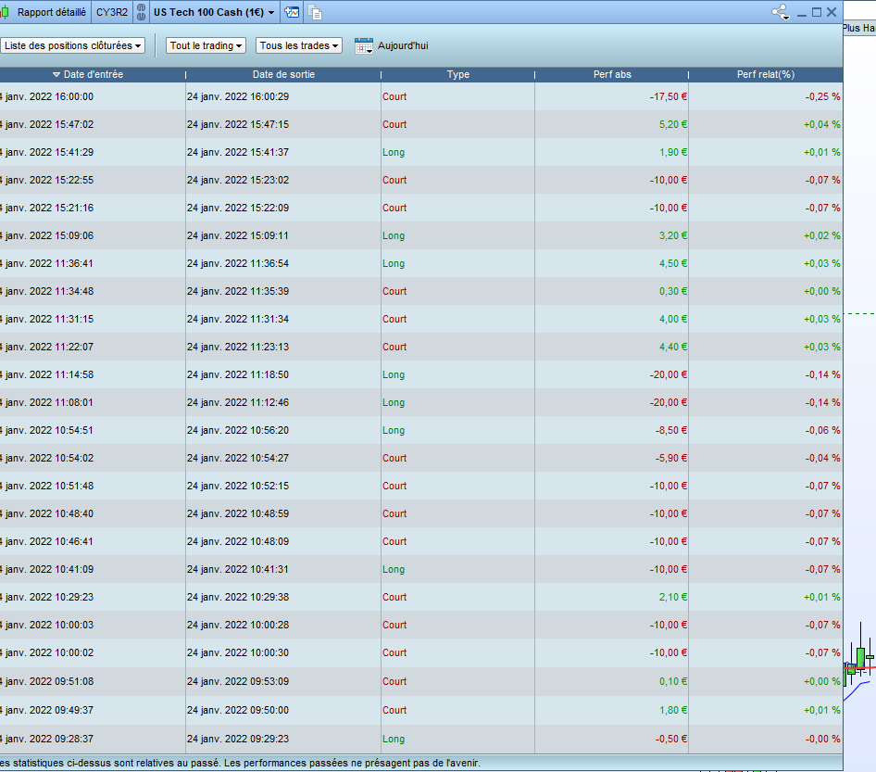Open the chart window icon
The image size is (876, 772).
(x=293, y=13)
